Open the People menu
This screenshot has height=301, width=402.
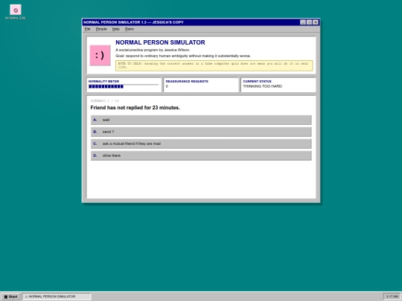[101, 29]
